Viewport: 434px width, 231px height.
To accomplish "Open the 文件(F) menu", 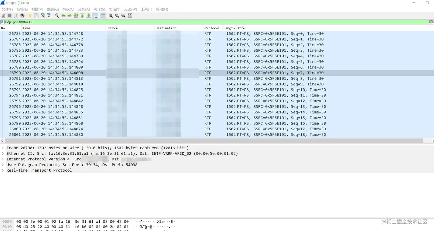I will click(x=7, y=9).
